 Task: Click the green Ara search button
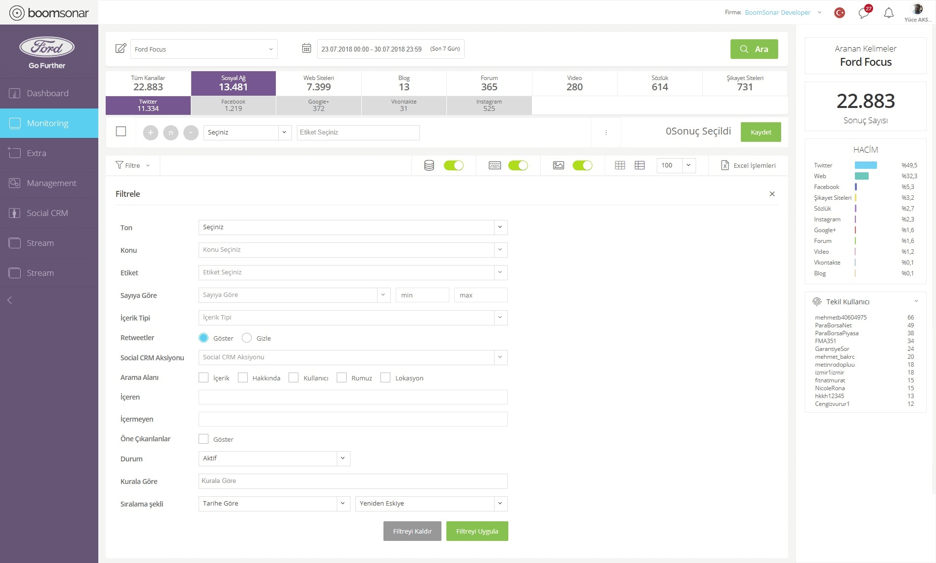(754, 49)
